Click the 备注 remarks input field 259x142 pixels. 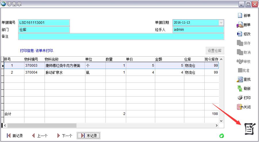click(x=121, y=37)
